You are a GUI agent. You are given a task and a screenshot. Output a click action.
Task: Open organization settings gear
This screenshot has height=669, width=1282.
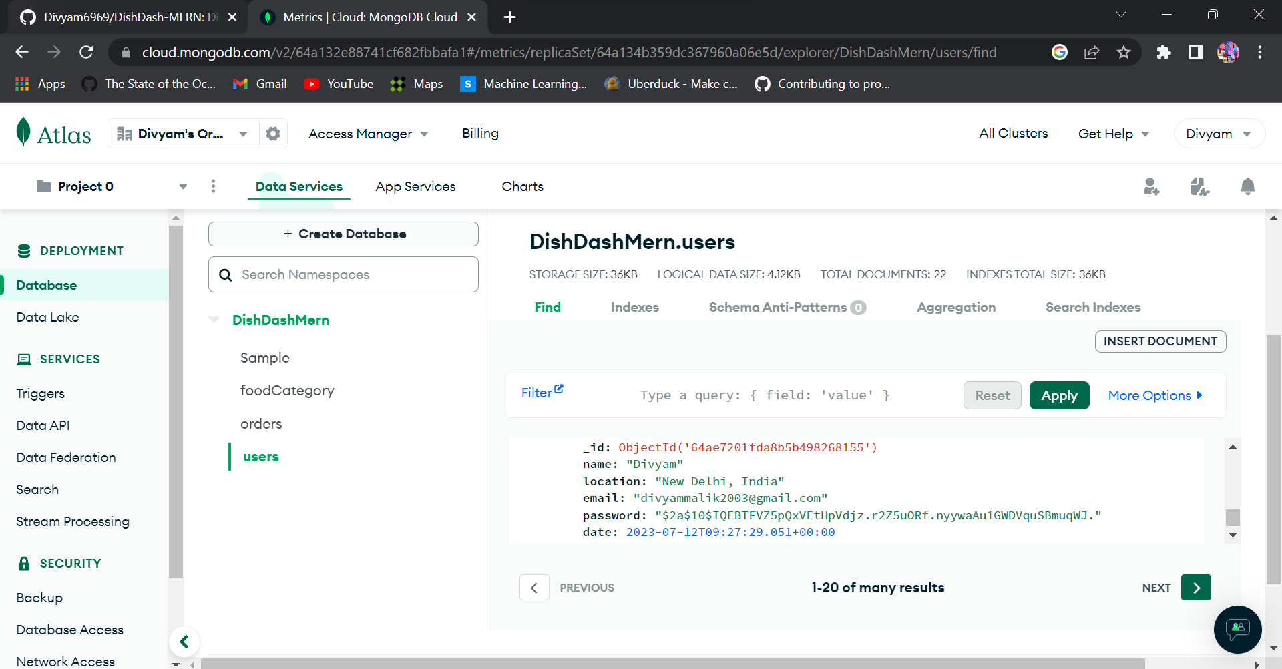[272, 133]
